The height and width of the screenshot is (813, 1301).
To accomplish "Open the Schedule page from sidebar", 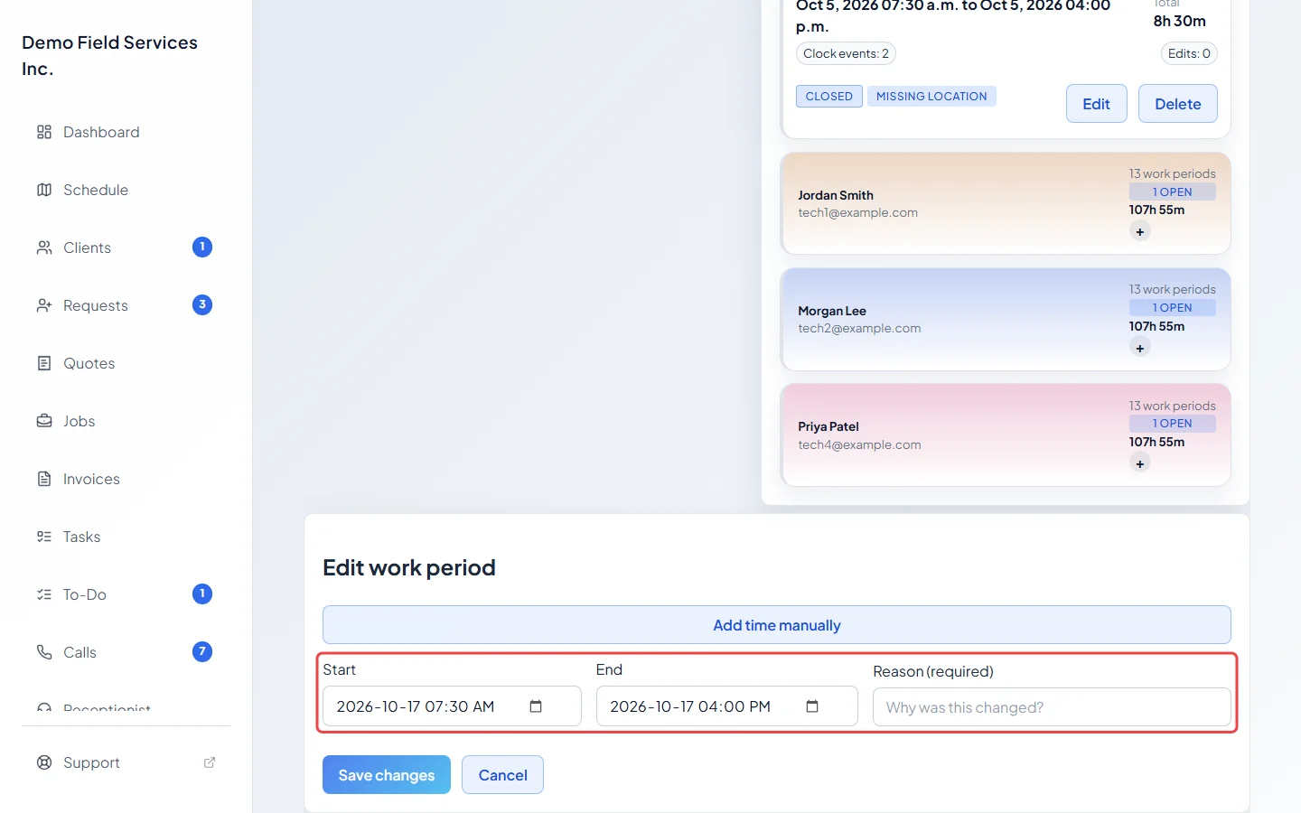I will pos(126,190).
